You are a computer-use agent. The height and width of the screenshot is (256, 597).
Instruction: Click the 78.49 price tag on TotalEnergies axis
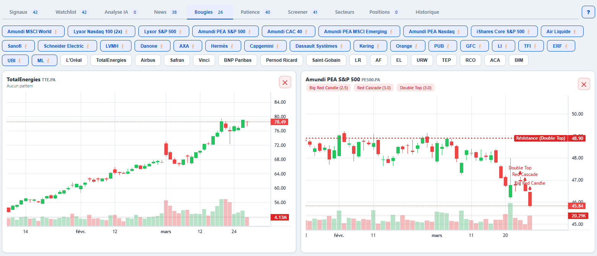click(x=279, y=122)
